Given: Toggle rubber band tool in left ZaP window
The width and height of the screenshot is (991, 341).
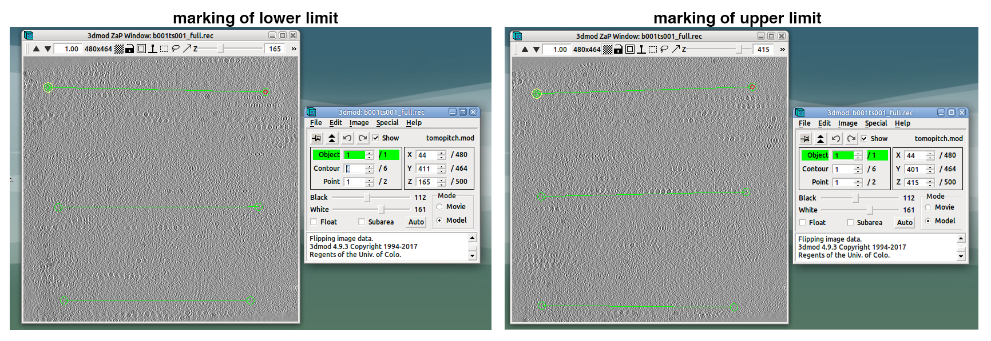Looking at the screenshot, I should point(164,49).
